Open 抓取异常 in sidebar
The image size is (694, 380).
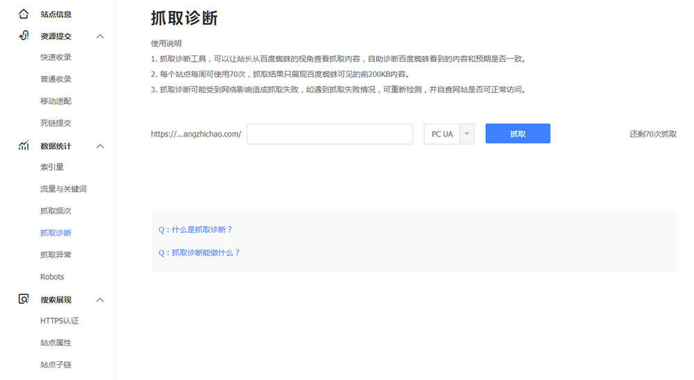tap(56, 254)
